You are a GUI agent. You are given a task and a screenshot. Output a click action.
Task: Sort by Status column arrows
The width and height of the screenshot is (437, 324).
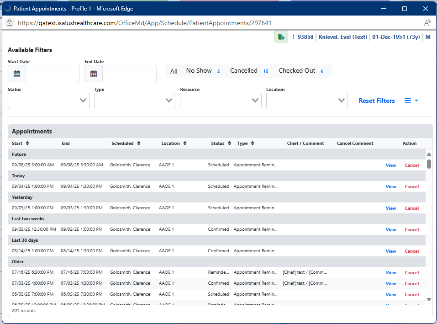(x=229, y=143)
